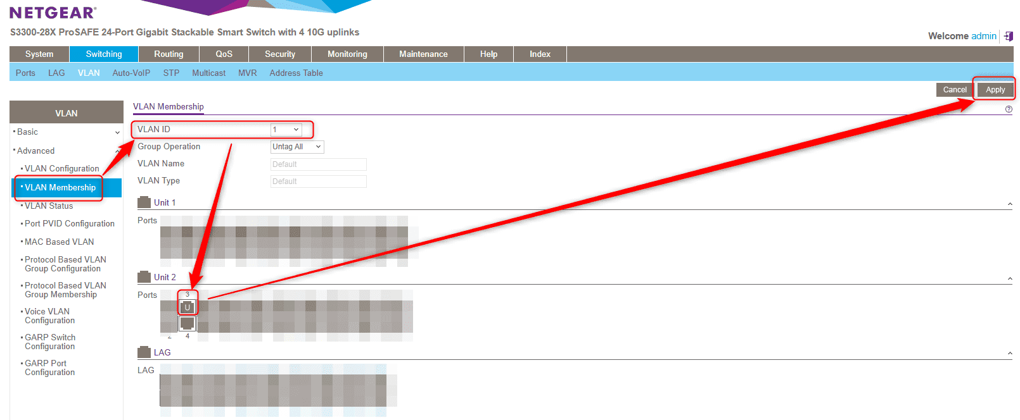Viewport: 1020px width, 420px height.
Task: Open MVR submenu item
Action: pyautogui.click(x=248, y=73)
